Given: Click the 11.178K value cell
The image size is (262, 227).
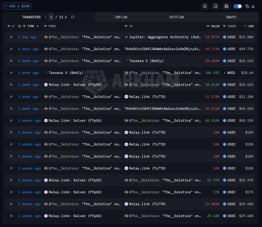Looking at the screenshot, I should click(x=212, y=97).
